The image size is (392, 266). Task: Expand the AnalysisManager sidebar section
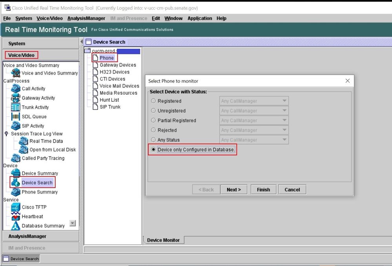coord(40,236)
